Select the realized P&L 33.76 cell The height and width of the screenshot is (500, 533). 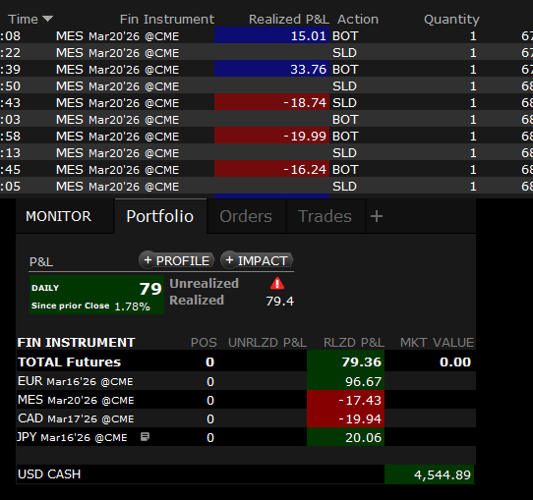point(272,69)
